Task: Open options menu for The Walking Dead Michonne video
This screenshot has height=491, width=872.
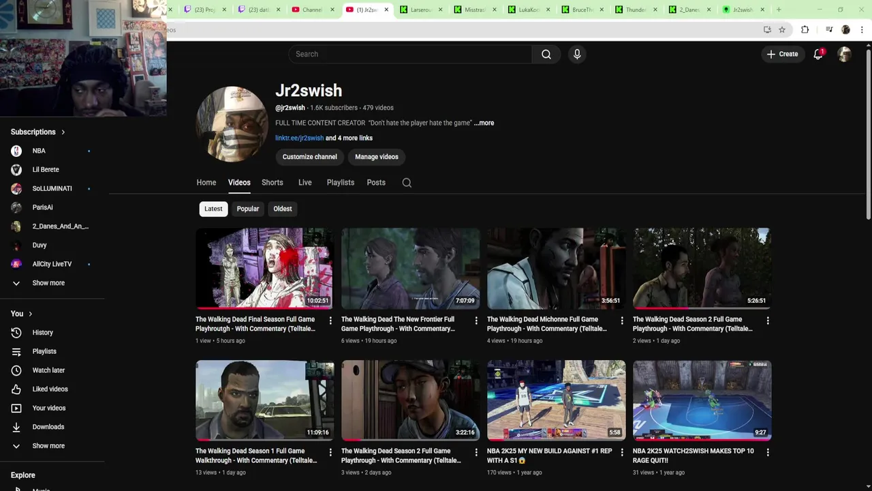Action: tap(622, 320)
